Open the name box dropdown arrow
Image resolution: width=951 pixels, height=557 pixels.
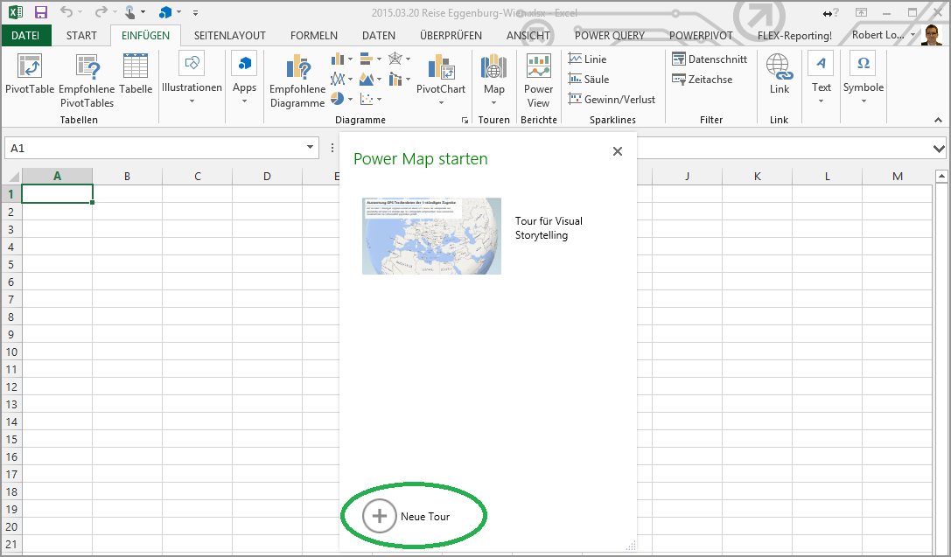click(311, 149)
